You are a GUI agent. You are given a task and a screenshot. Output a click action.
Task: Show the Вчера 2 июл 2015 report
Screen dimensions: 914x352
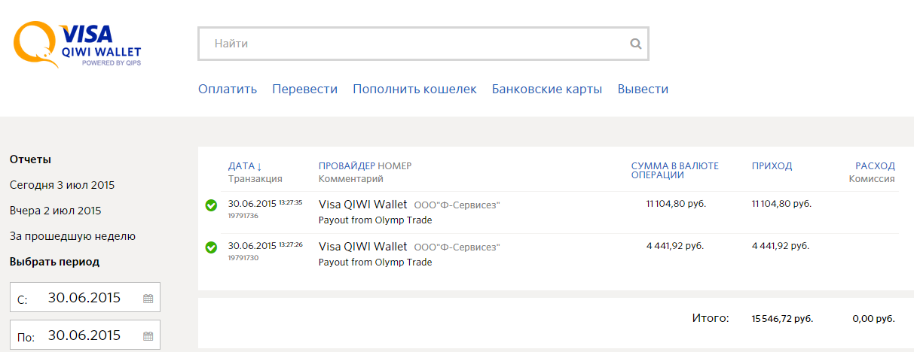(55, 211)
